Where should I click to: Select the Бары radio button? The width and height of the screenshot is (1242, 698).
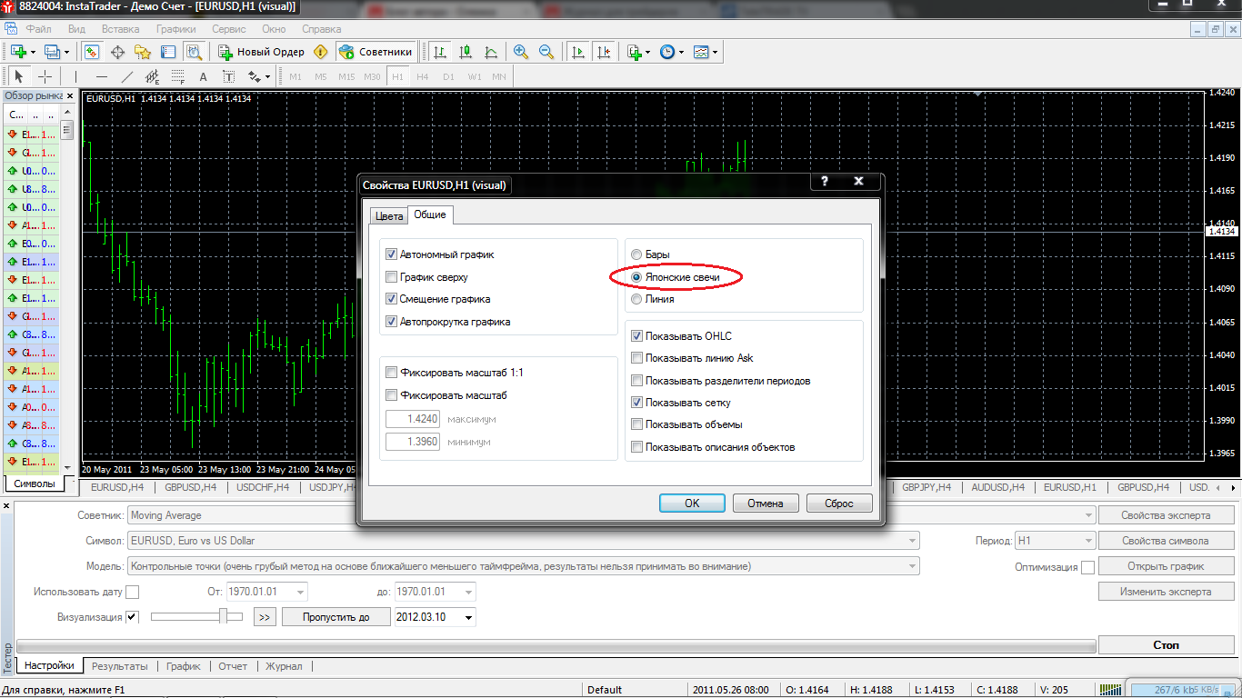coord(636,254)
